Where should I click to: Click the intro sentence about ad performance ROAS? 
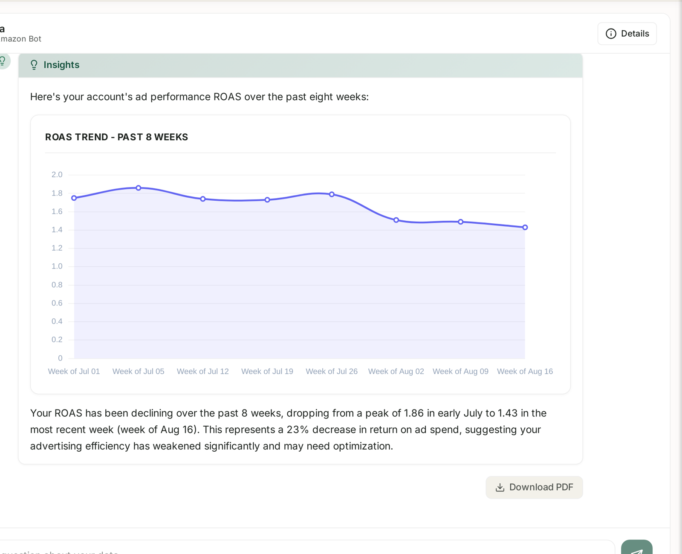(x=199, y=97)
